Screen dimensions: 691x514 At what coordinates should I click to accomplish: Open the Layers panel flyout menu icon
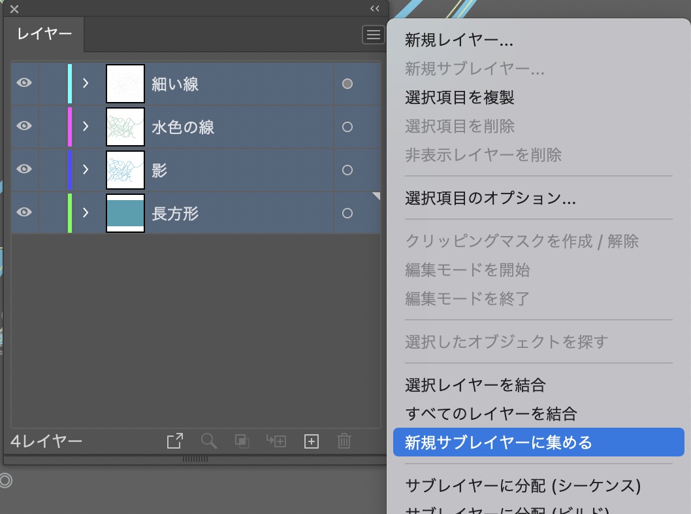373,35
